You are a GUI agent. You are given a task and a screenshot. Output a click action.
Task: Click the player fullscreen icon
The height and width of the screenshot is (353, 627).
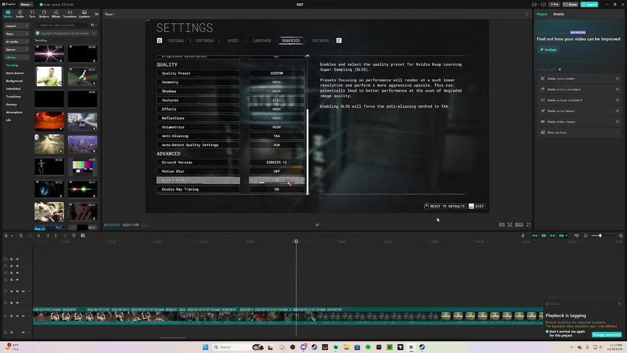point(529,225)
